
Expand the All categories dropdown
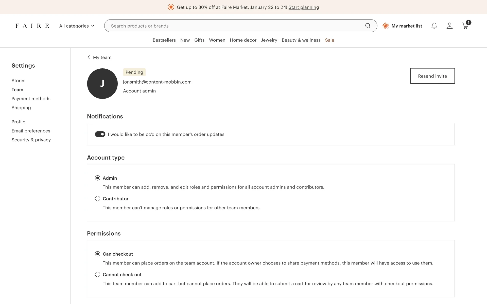coord(77,26)
